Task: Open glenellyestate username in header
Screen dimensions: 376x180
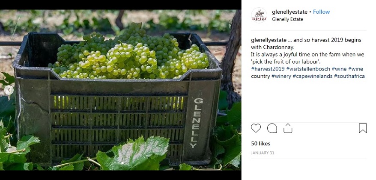Action: click(x=289, y=12)
